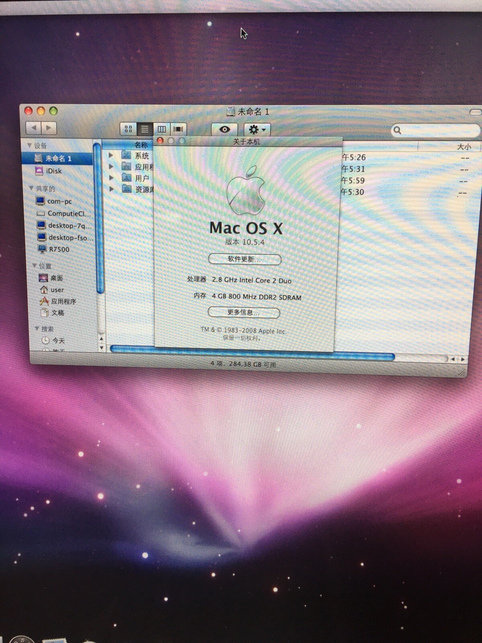Go forward with the Finder forward arrow
The width and height of the screenshot is (482, 643).
pyautogui.click(x=49, y=128)
